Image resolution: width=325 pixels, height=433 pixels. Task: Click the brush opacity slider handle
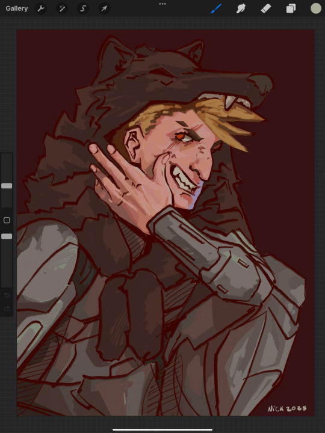click(x=7, y=236)
